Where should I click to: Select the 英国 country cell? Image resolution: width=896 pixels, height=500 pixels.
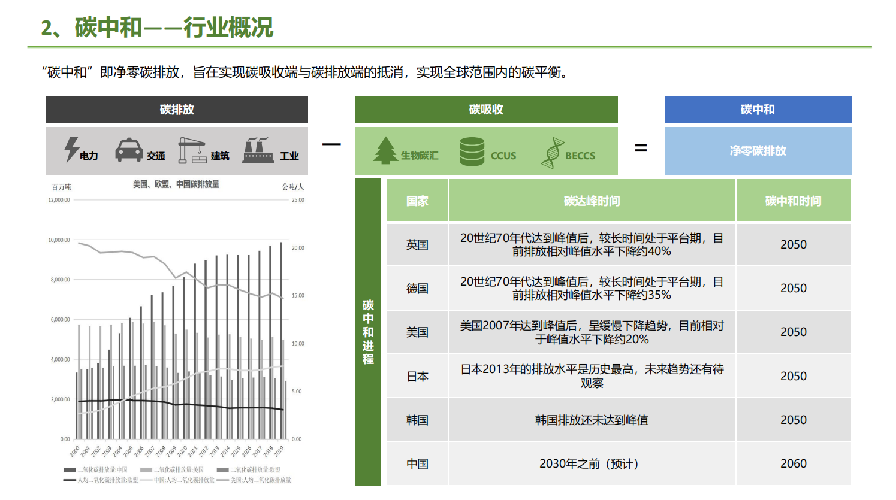[x=417, y=245]
